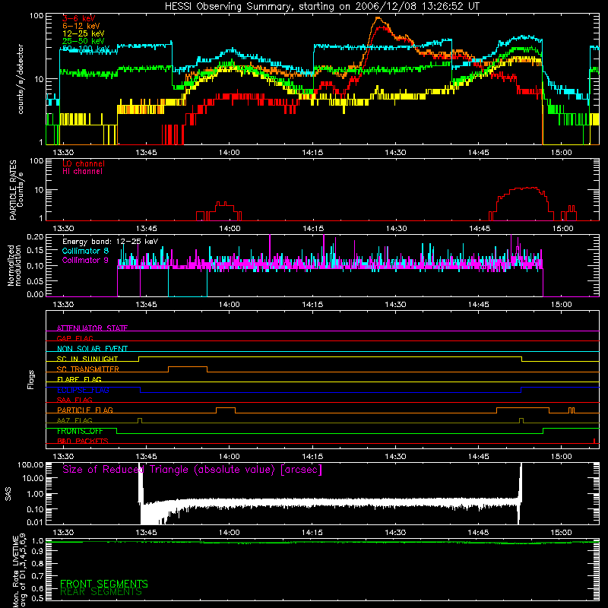The height and width of the screenshot is (608, 608).
Task: Click the FLARE FLAG label
Action: coord(79,379)
